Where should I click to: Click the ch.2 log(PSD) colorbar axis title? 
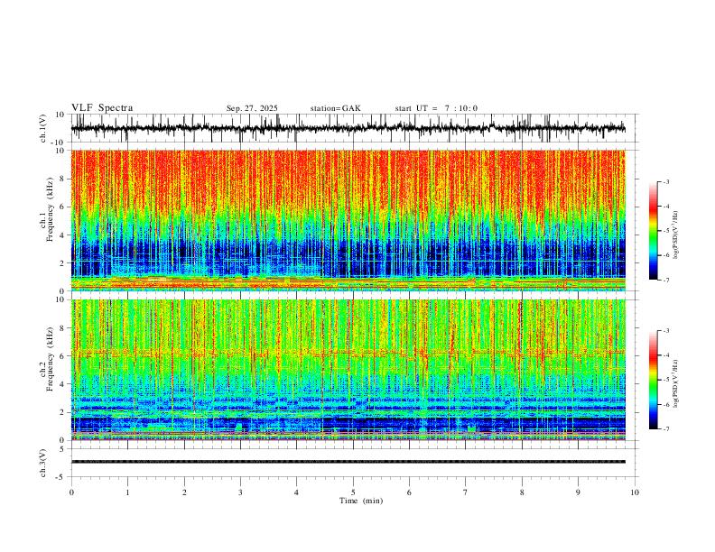676,383
